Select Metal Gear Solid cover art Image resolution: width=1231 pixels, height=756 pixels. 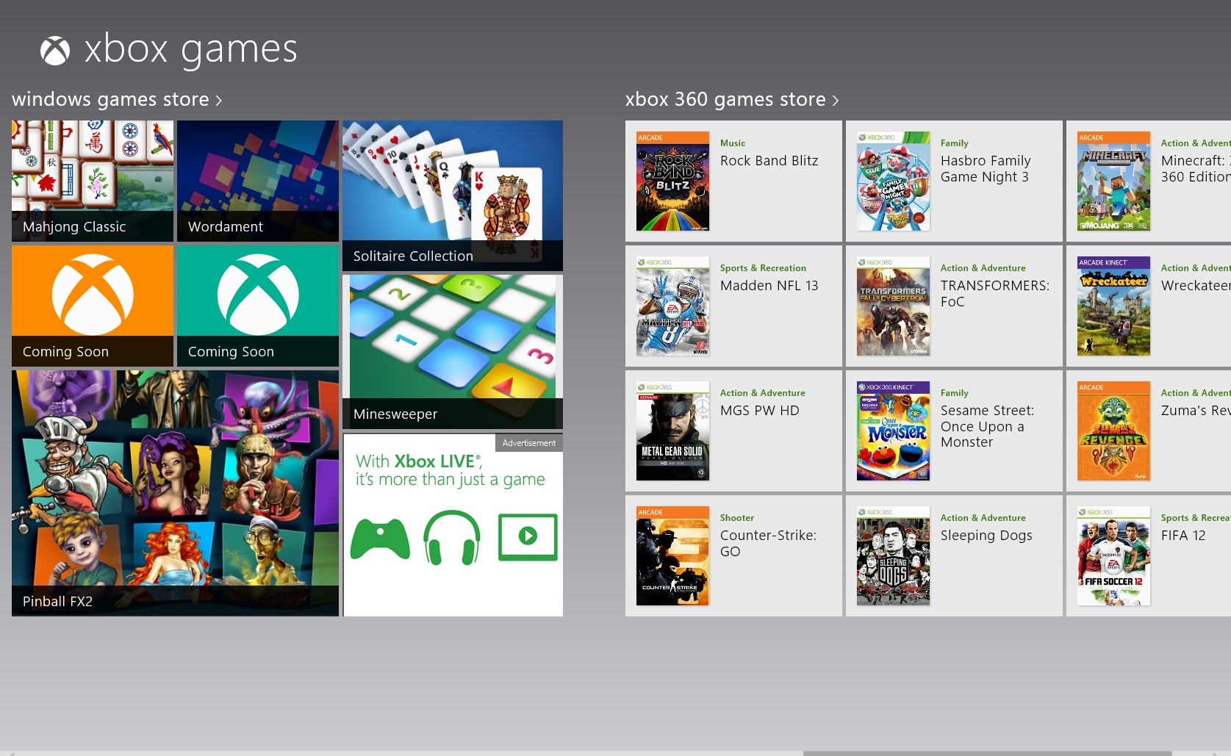point(672,431)
